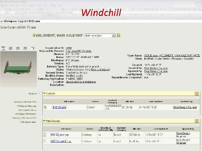202x151 pixels.
Task: Click the Modified Locally status value
Action: 74,76
